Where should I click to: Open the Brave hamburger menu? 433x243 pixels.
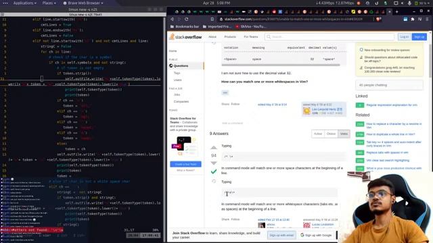click(427, 20)
